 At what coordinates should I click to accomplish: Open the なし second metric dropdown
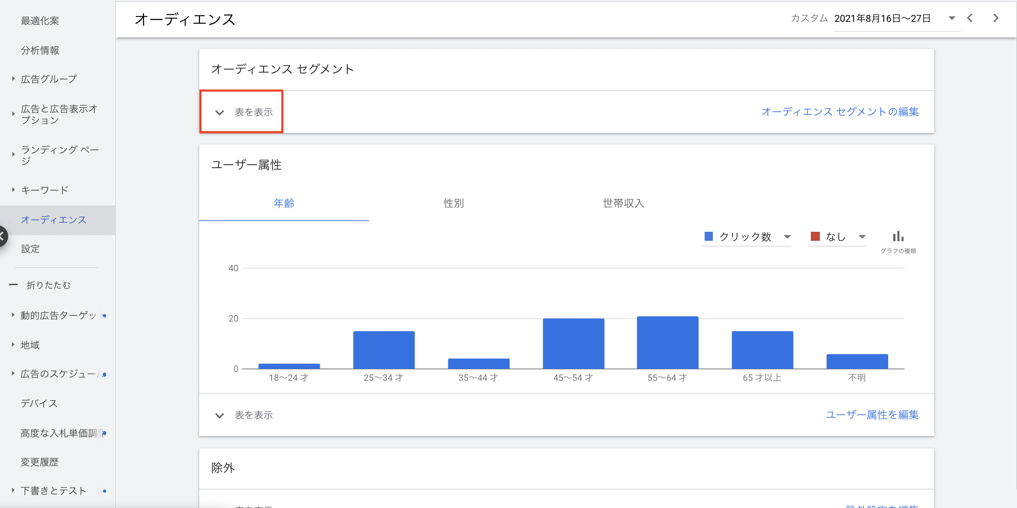[862, 237]
